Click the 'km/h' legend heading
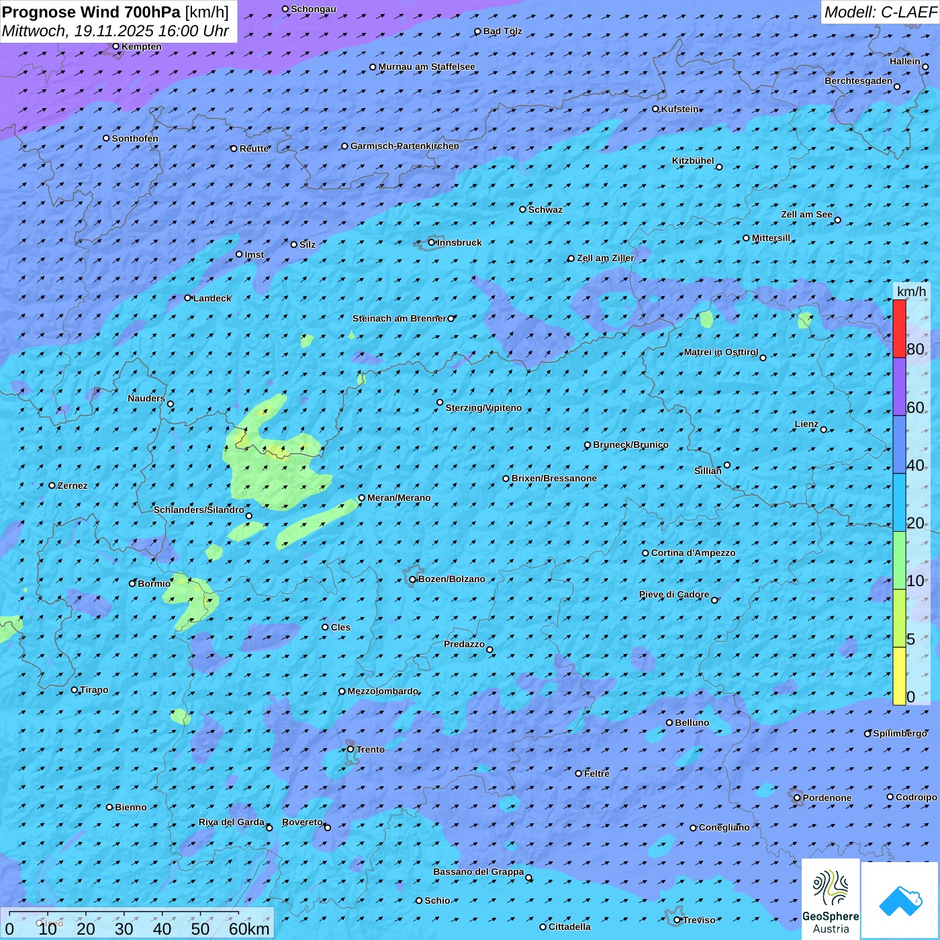The height and width of the screenshot is (940, 940). click(912, 291)
